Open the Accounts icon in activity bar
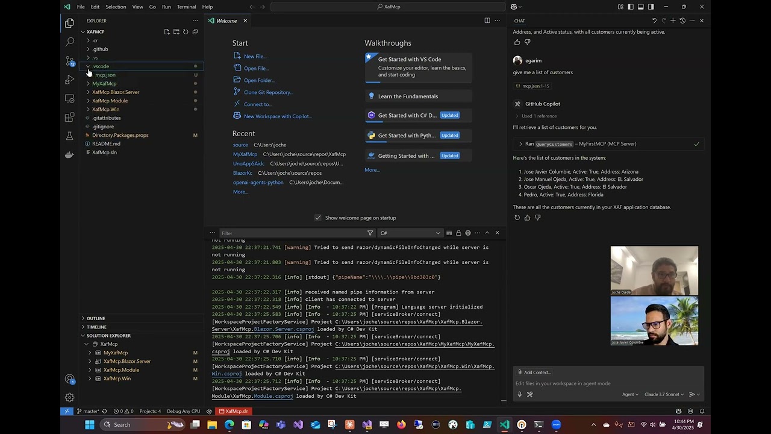The image size is (771, 434). click(x=70, y=379)
